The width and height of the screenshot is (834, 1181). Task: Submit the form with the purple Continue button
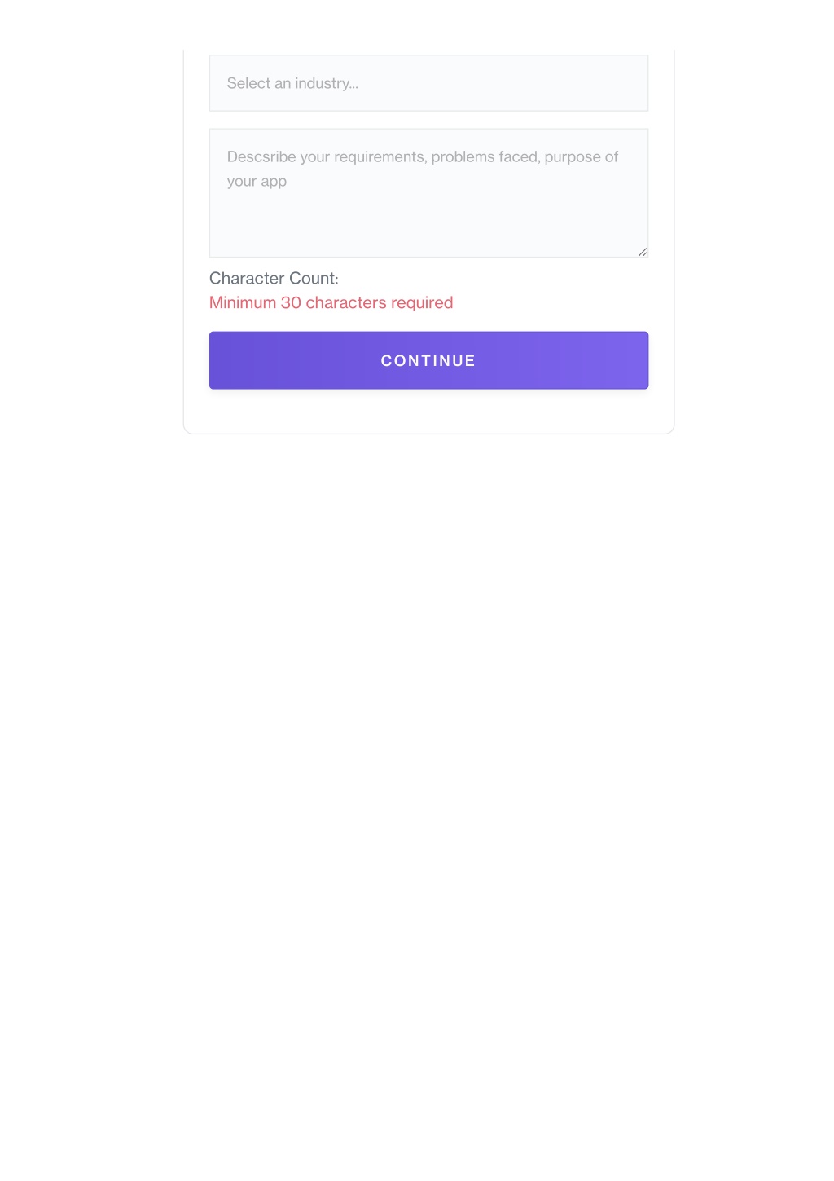click(x=428, y=360)
